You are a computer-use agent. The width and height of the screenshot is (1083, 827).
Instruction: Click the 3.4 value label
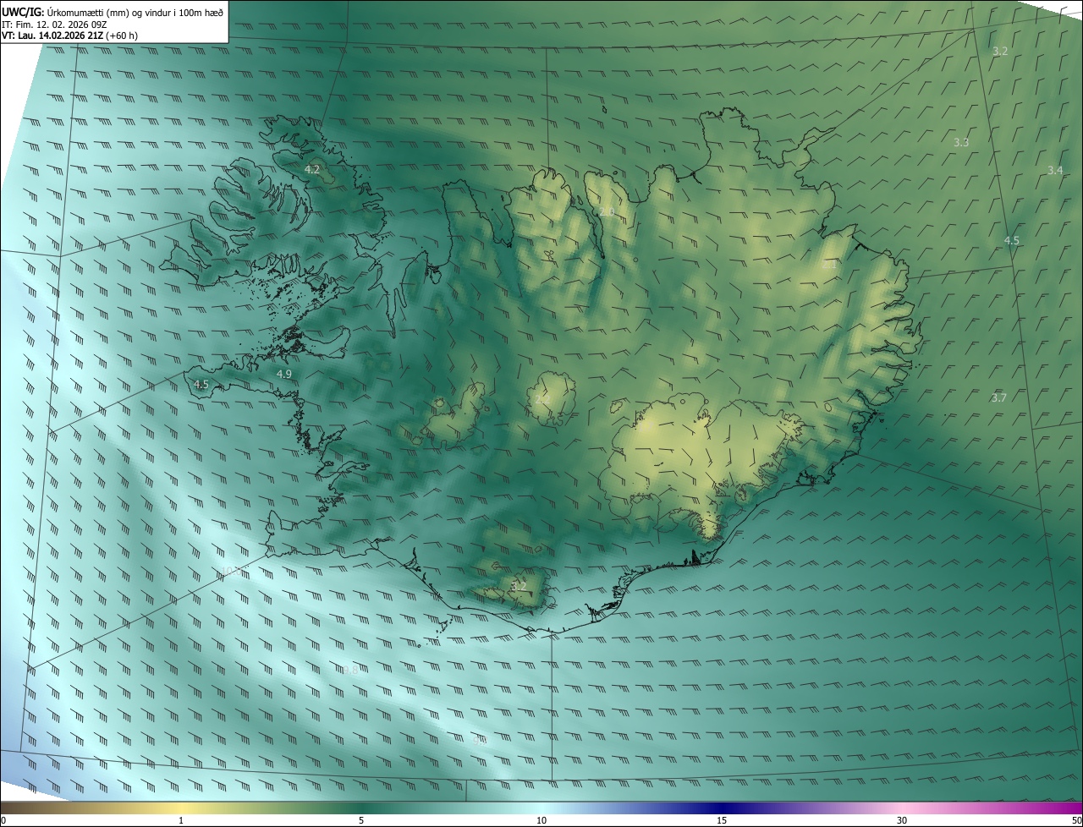click(x=1055, y=170)
